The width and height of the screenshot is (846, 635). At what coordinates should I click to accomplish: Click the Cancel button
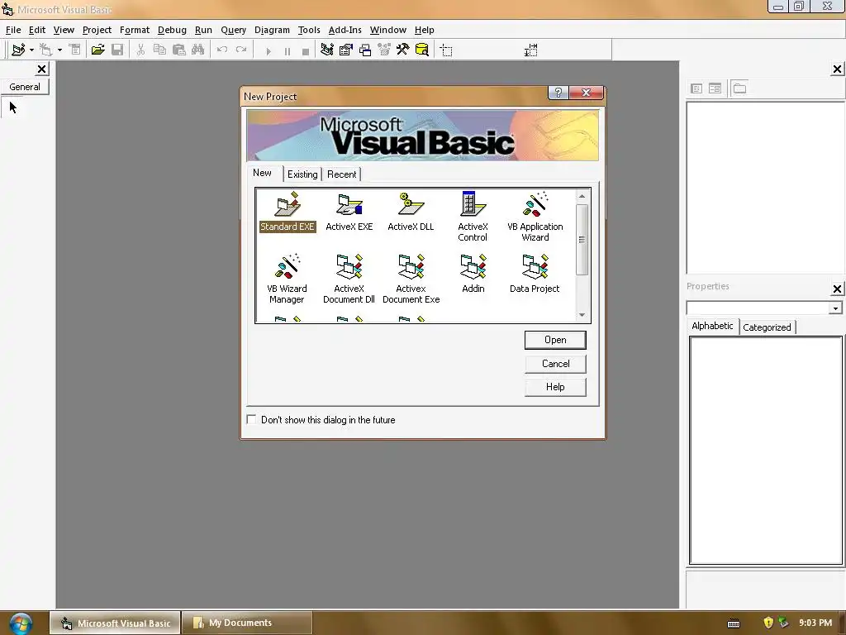click(x=555, y=364)
